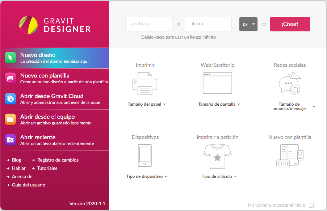This screenshot has height=211, width=327.
Task: Select the t-shirt icon under Imprimir a petición
Action: tap(217, 156)
